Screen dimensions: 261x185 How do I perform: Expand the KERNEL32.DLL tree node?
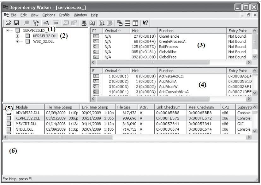[x=17, y=36]
